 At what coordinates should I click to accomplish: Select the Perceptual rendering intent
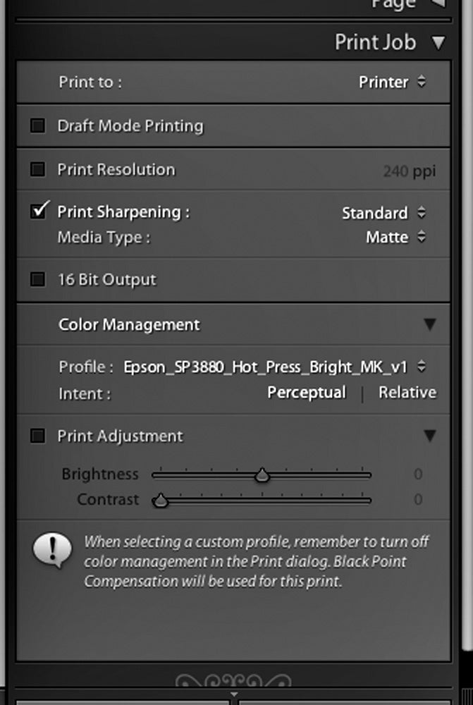coord(307,393)
